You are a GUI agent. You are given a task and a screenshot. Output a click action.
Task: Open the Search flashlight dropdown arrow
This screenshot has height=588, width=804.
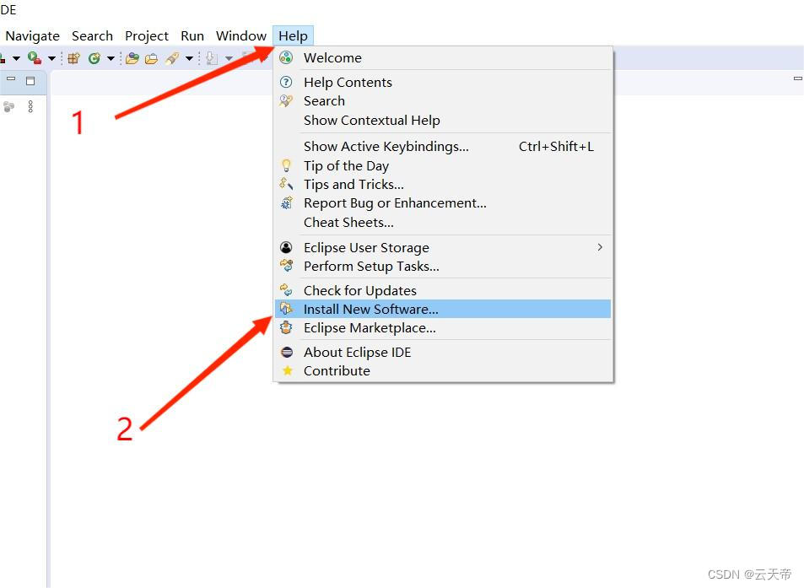coord(189,58)
